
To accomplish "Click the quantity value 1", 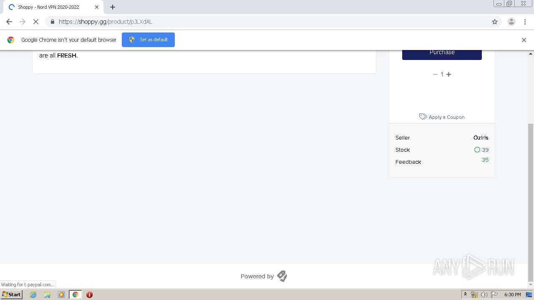I will coord(442,74).
